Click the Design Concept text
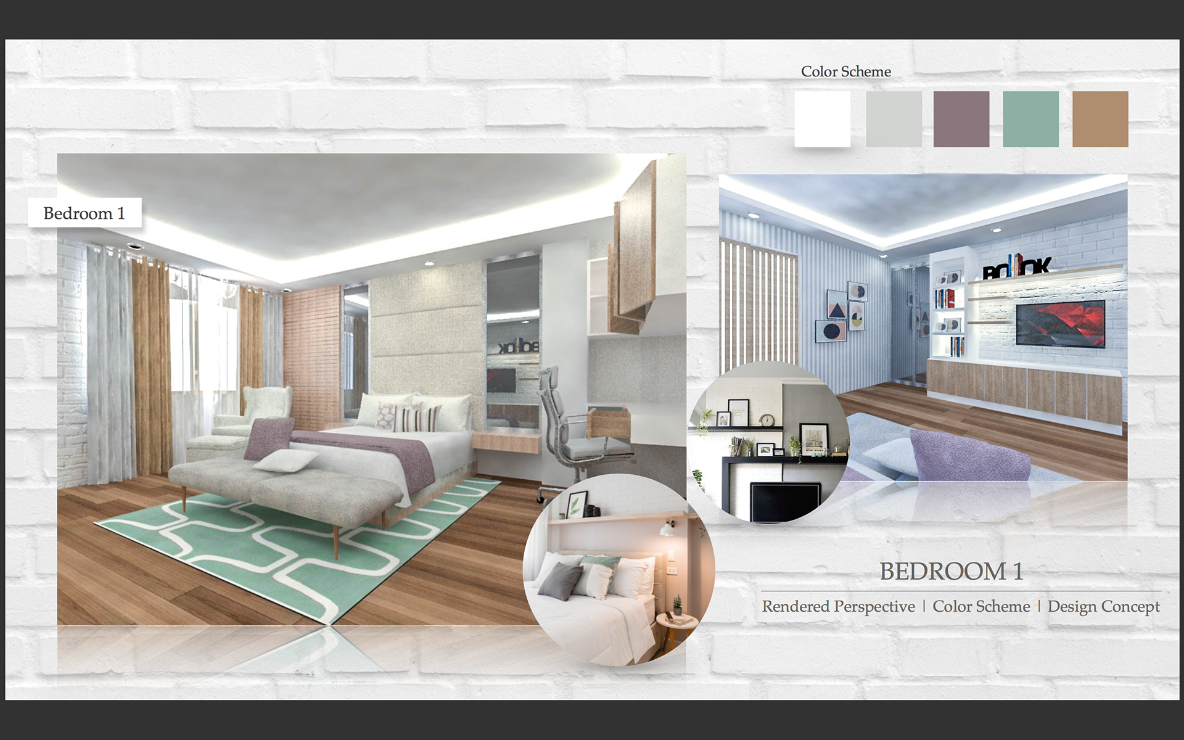The image size is (1184, 740). click(x=1103, y=607)
